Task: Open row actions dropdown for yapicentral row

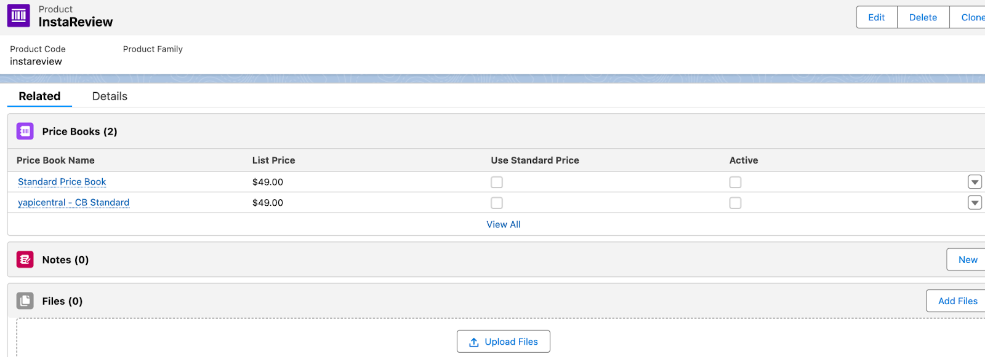Action: tap(975, 202)
